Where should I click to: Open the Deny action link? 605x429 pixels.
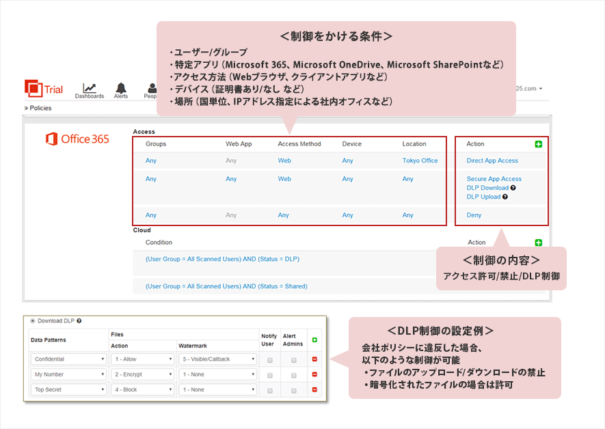474,215
